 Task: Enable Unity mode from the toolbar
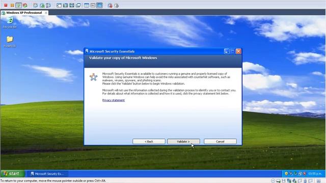[x=78, y=6]
